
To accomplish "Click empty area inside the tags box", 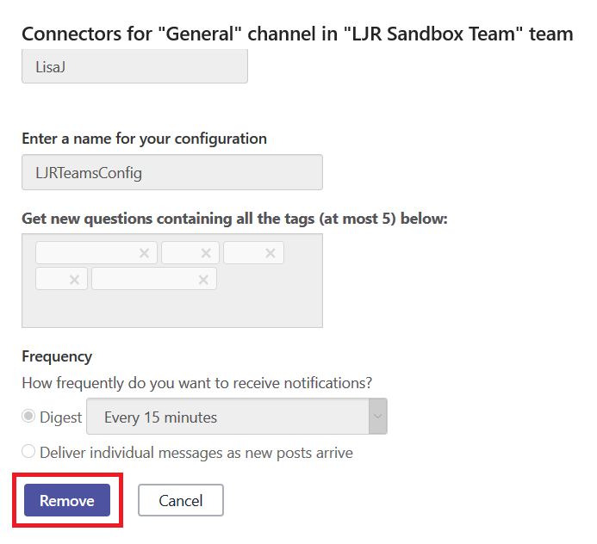I will coord(172,309).
